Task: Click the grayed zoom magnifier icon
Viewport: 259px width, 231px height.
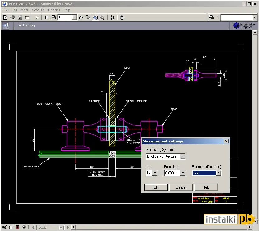Action: [103, 17]
